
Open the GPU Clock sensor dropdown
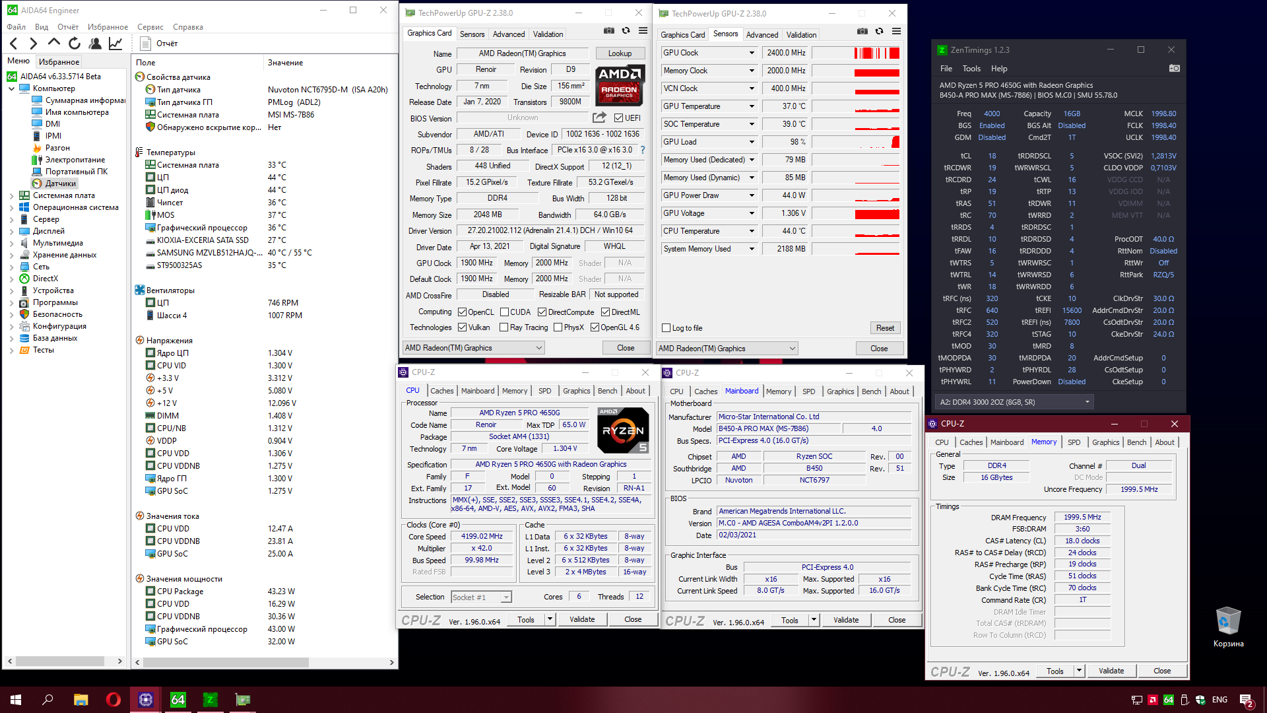(751, 53)
